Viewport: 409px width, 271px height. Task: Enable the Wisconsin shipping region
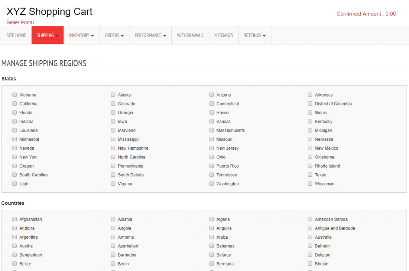310,184
